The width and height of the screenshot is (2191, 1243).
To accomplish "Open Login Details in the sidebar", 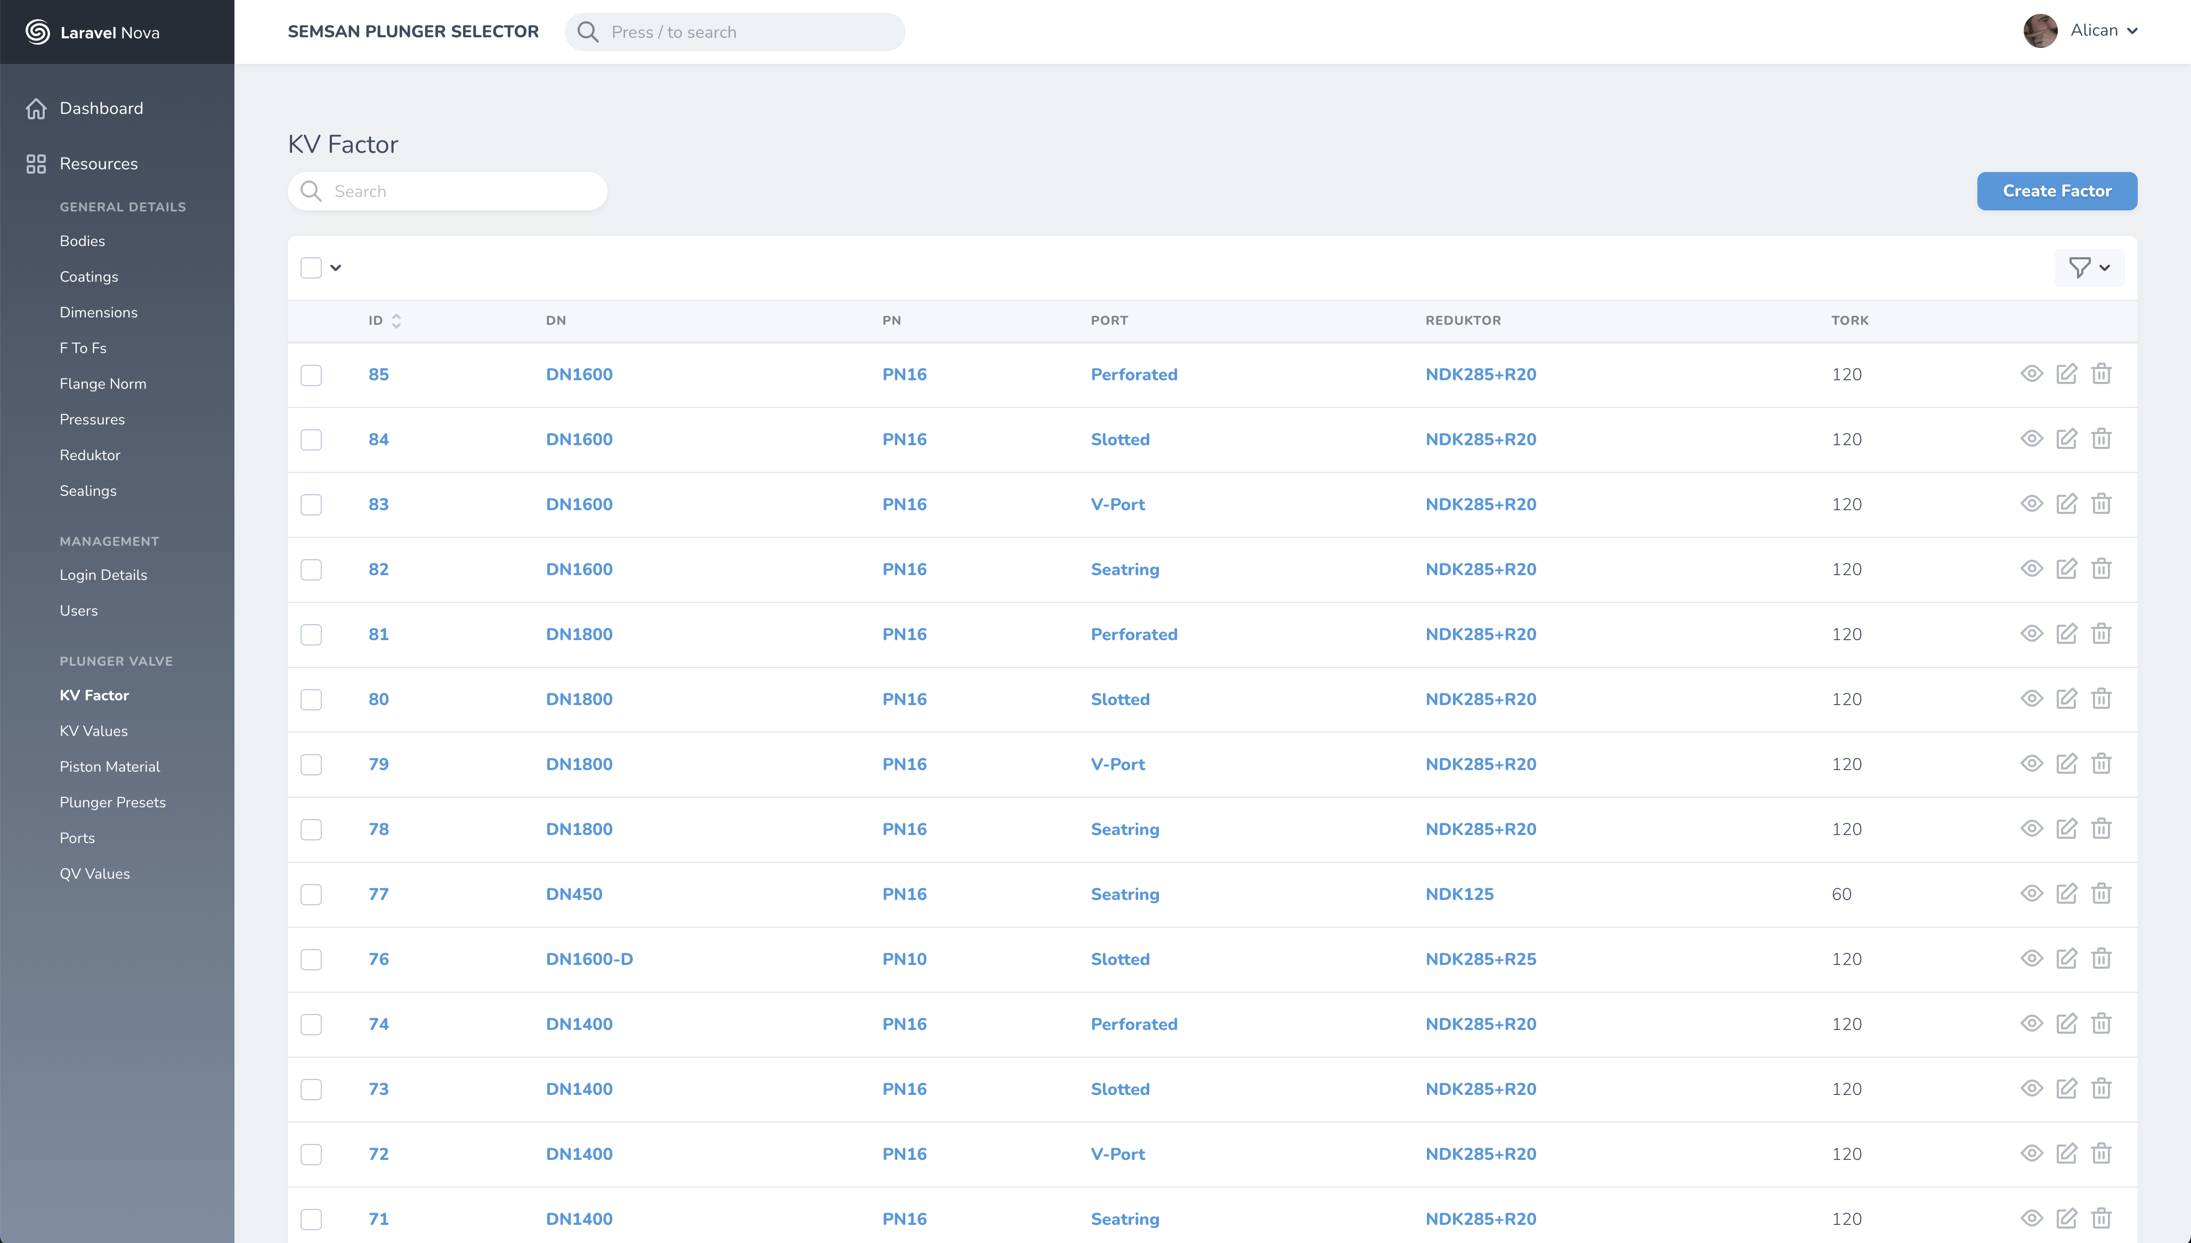I will (103, 575).
